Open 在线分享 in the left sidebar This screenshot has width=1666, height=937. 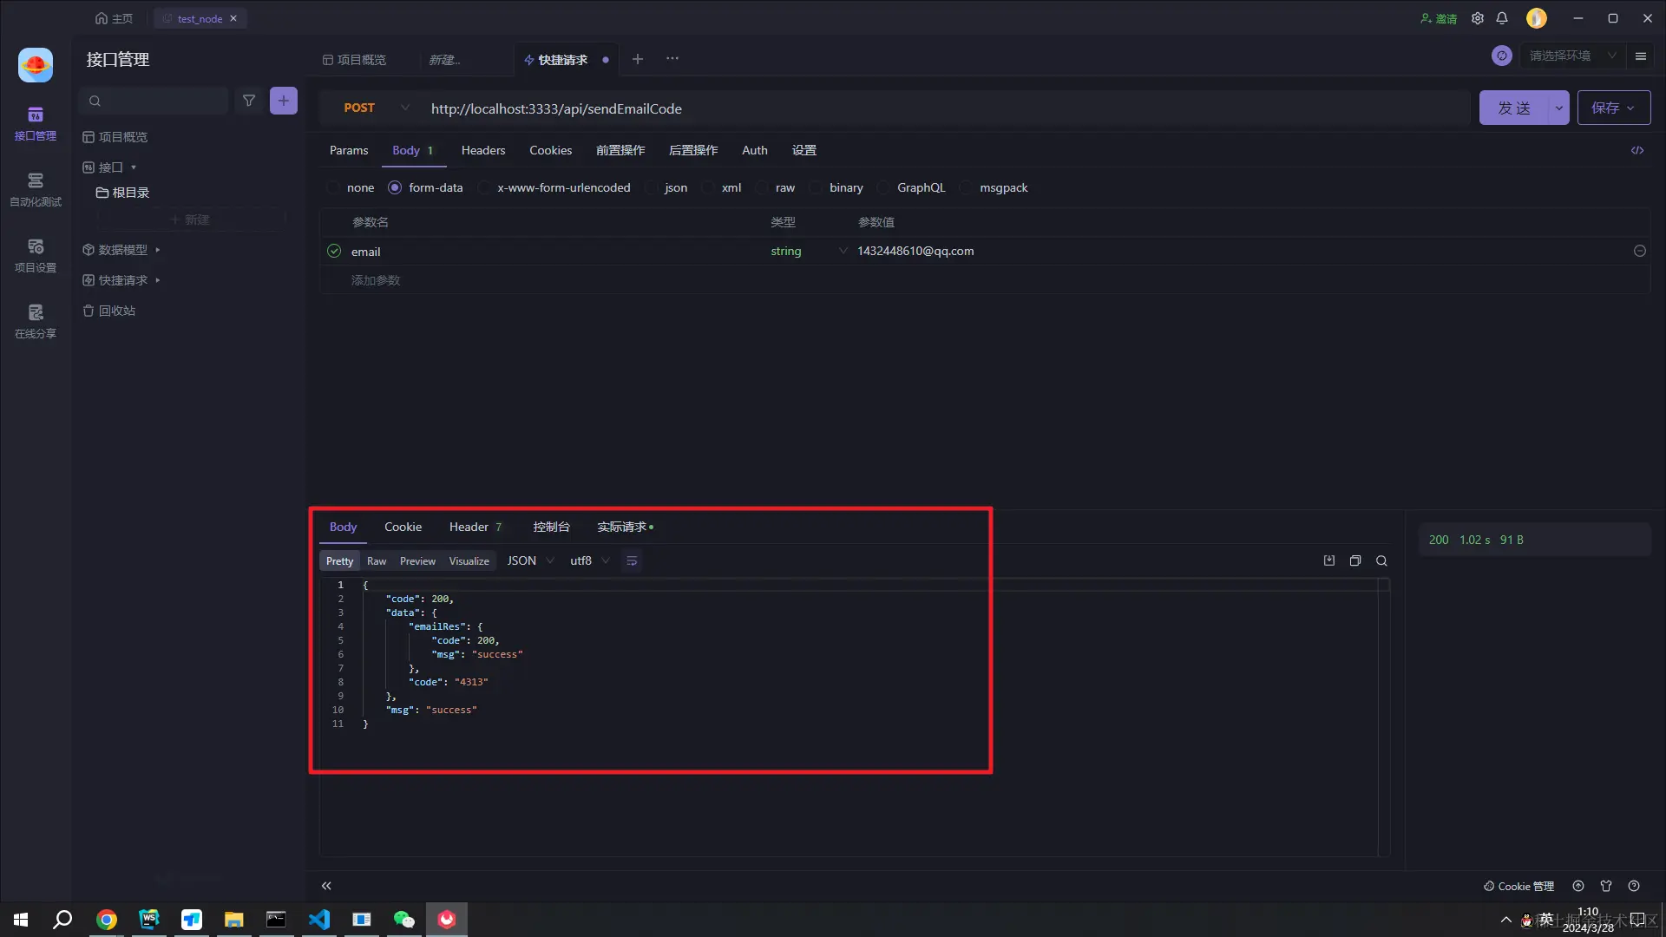tap(36, 321)
